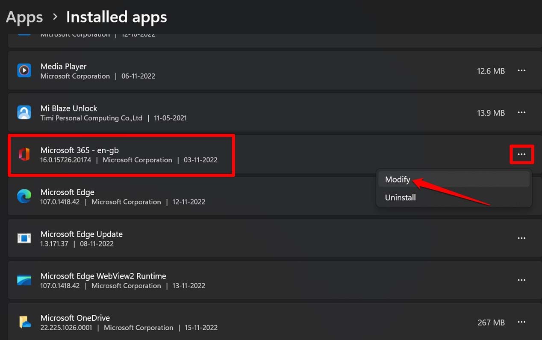Click the 06-11-2022 install date

coord(138,76)
